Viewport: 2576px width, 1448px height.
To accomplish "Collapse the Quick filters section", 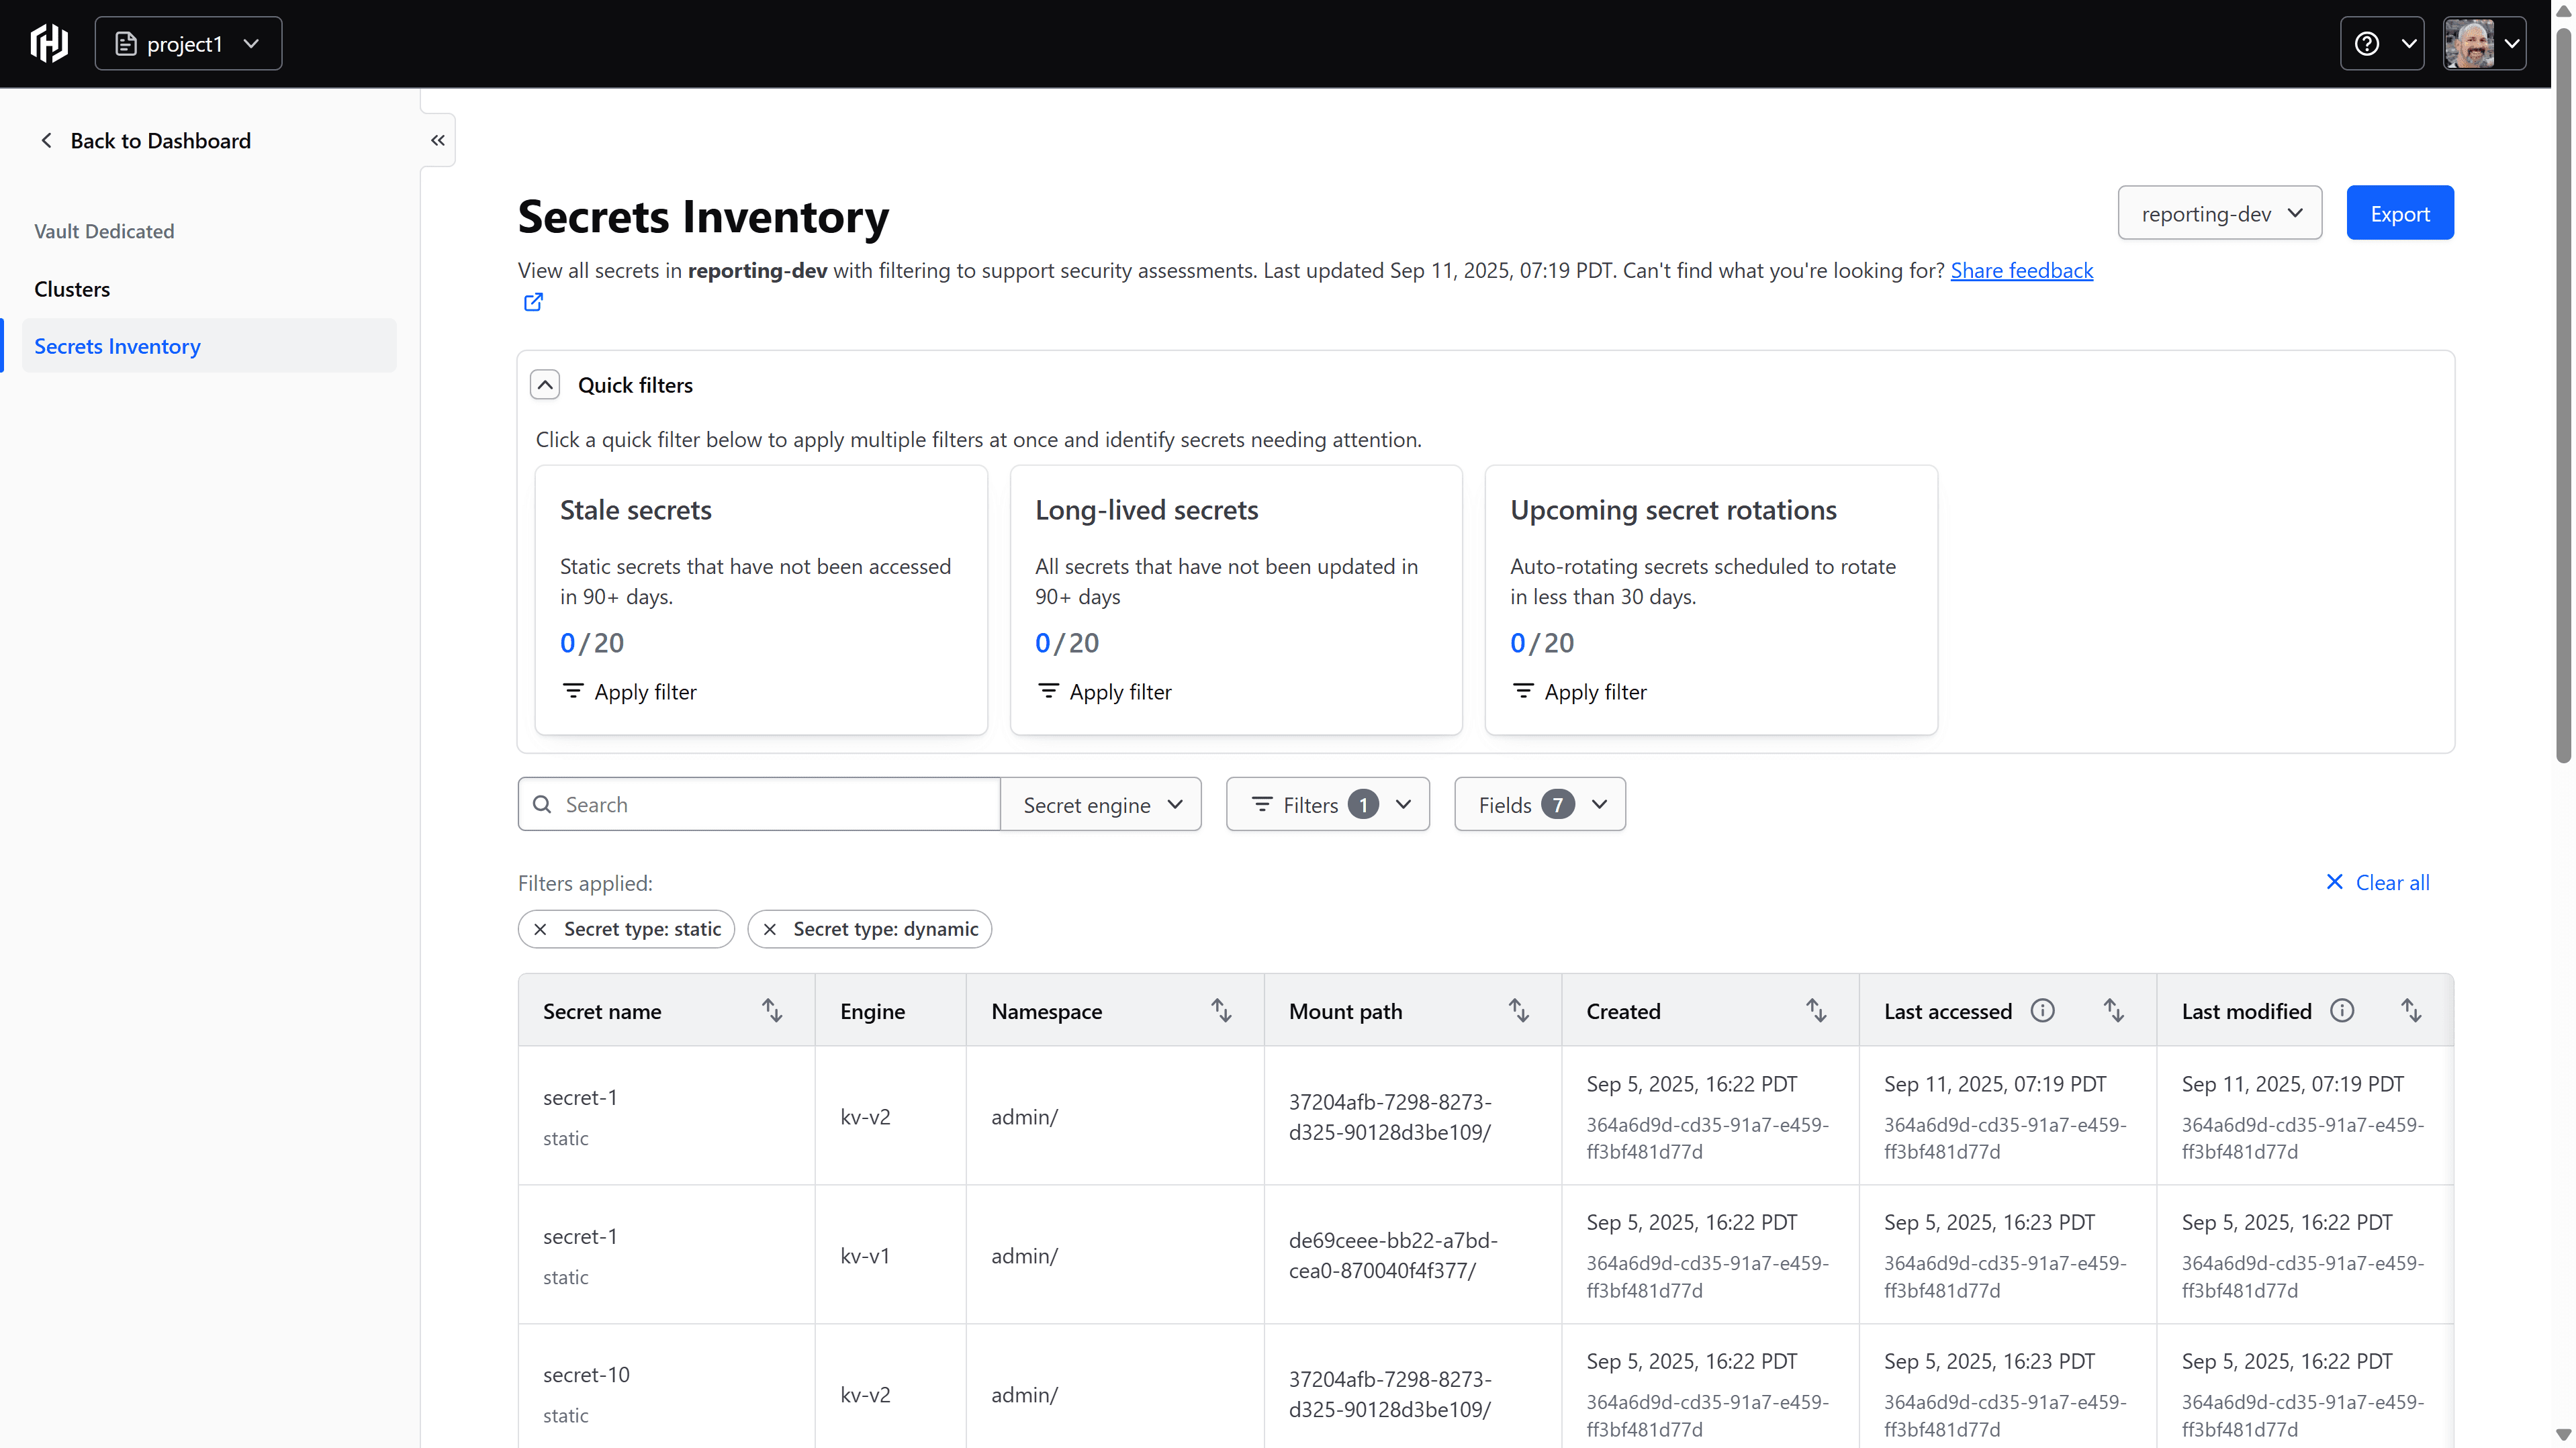I will tap(544, 384).
